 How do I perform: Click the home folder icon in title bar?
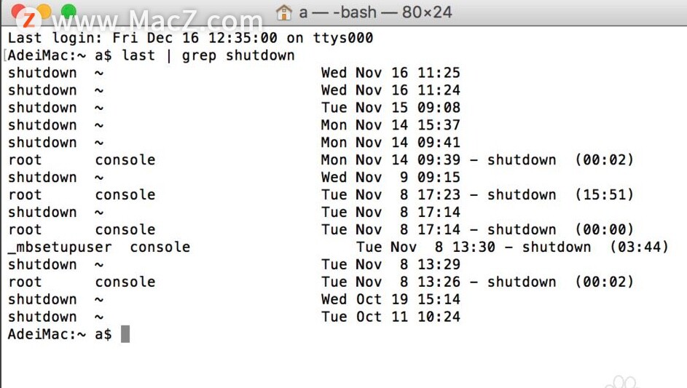click(x=284, y=12)
